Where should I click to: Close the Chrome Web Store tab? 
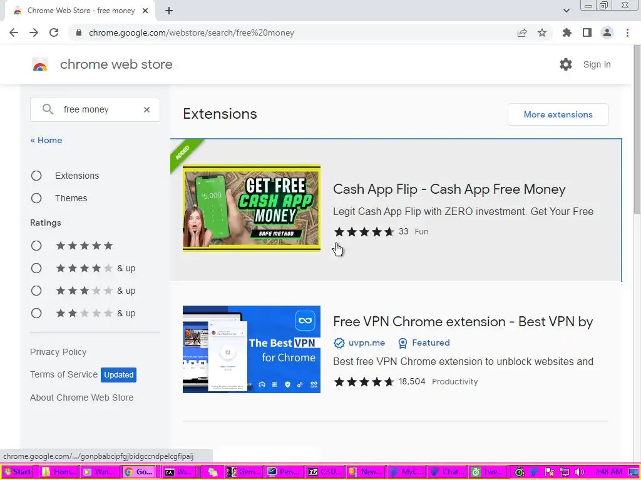click(x=145, y=11)
